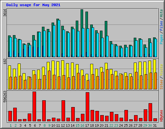Click the red KBytes bar for day 12
165x129 pixels.
point(63,111)
